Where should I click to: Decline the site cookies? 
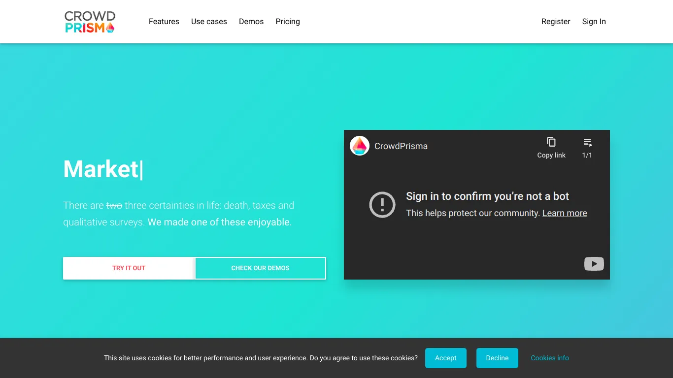[497, 358]
